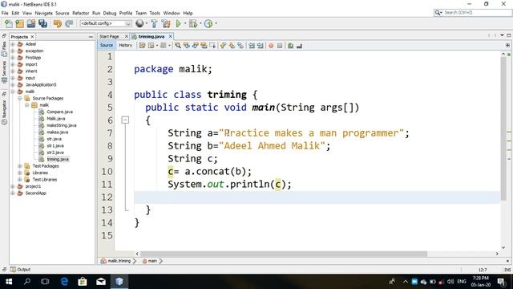Click the Last Edit editor toolbar icon
Viewport: 513px width, 289px height.
pyautogui.click(x=142, y=46)
